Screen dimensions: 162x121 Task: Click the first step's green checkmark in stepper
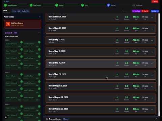pyautogui.click(x=5, y=5)
